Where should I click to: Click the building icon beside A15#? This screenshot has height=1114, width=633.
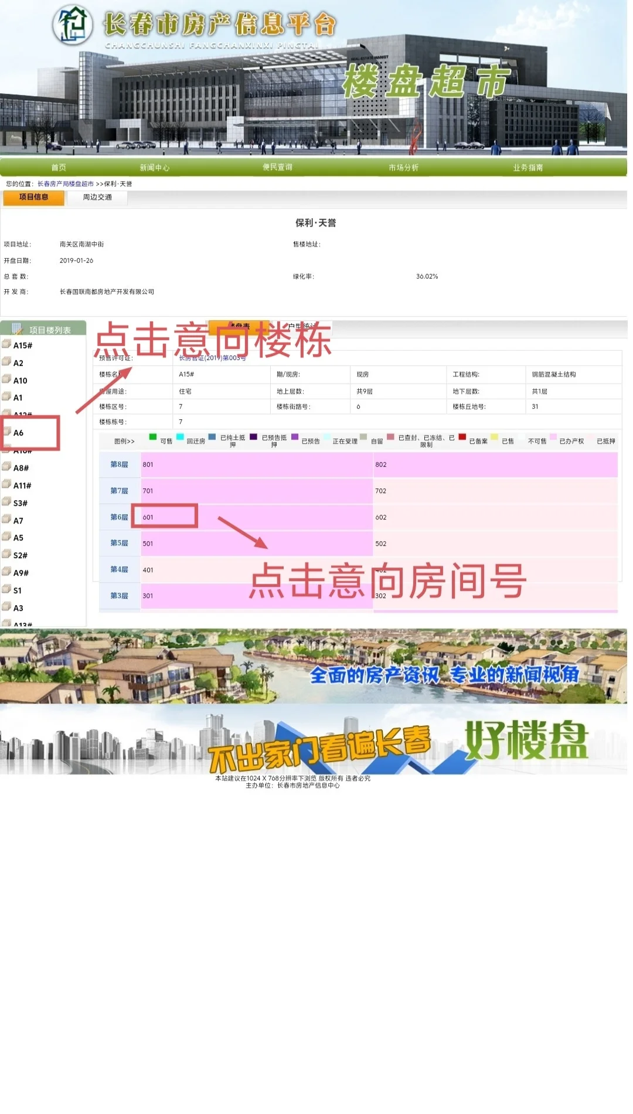6,344
